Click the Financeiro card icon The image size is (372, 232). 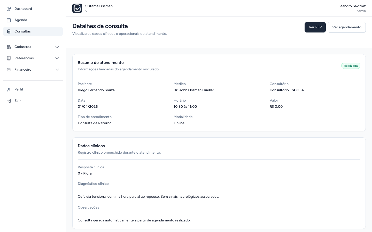[9, 70]
